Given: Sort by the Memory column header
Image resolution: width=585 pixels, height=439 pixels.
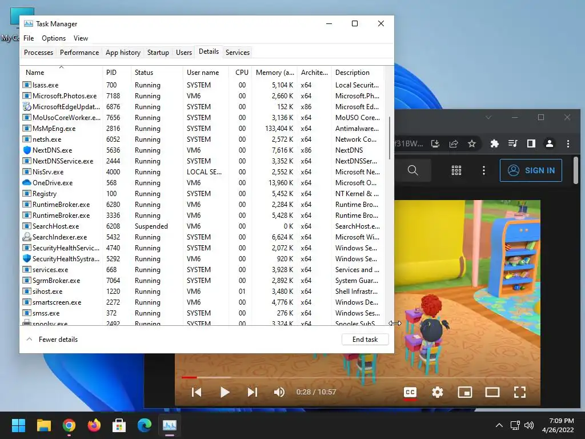Looking at the screenshot, I should coord(275,73).
